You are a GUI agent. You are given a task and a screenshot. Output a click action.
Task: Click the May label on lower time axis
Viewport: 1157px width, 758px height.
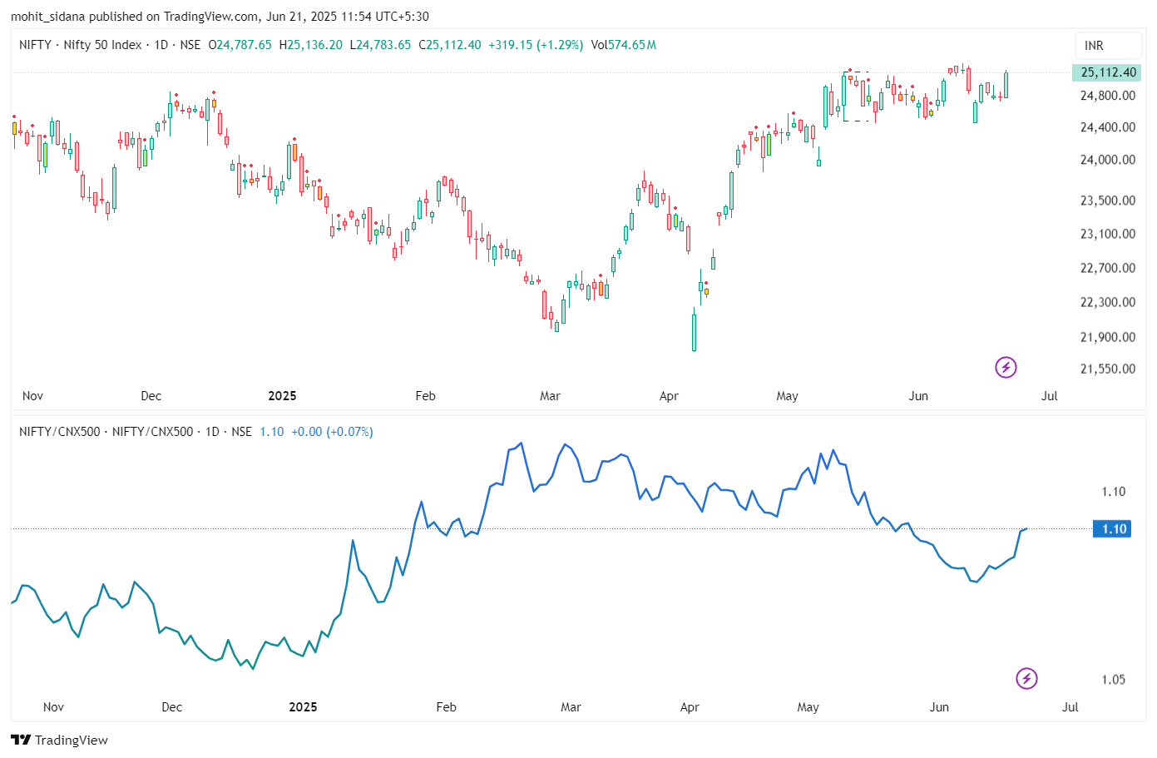pos(808,707)
